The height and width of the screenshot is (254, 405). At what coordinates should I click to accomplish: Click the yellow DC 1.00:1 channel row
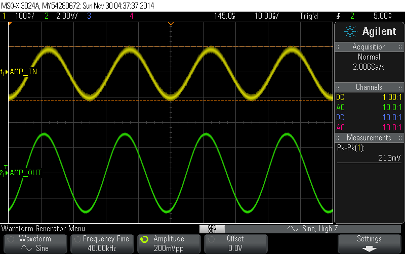(x=369, y=97)
